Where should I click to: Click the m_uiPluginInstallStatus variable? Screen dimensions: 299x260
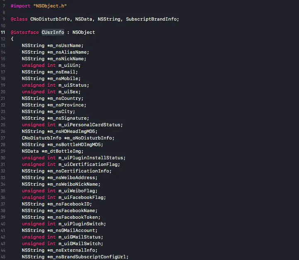91,158
